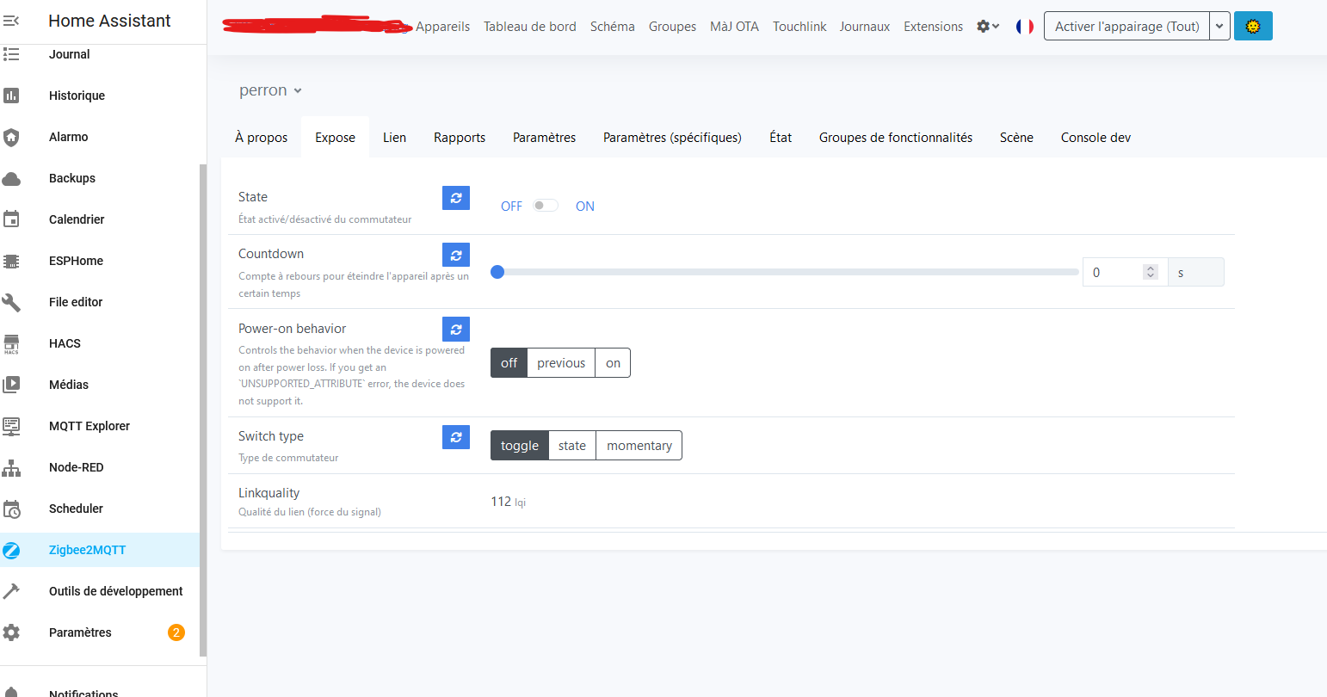Image resolution: width=1327 pixels, height=697 pixels.
Task: Set Switch type to momentary
Action: pos(639,446)
